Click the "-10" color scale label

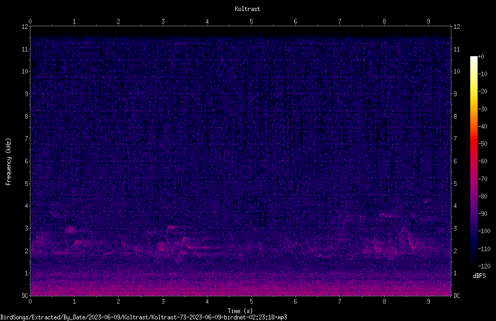[482, 74]
